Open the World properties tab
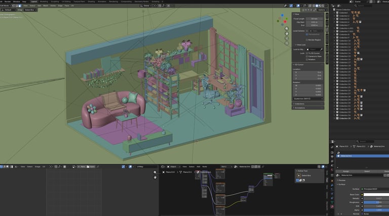 point(332,169)
